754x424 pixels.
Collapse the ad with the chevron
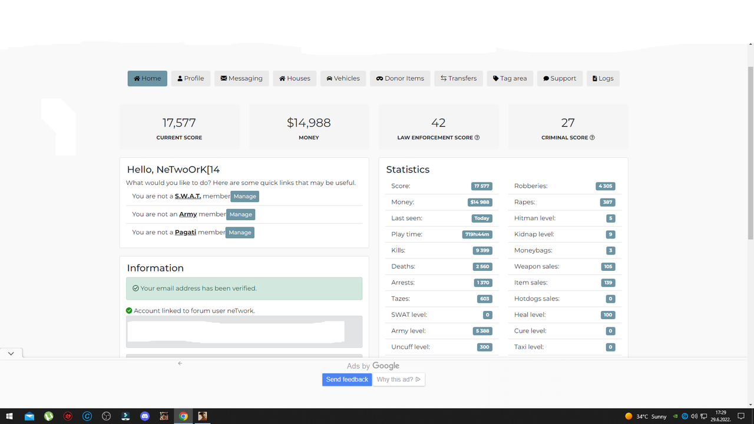[x=11, y=353]
